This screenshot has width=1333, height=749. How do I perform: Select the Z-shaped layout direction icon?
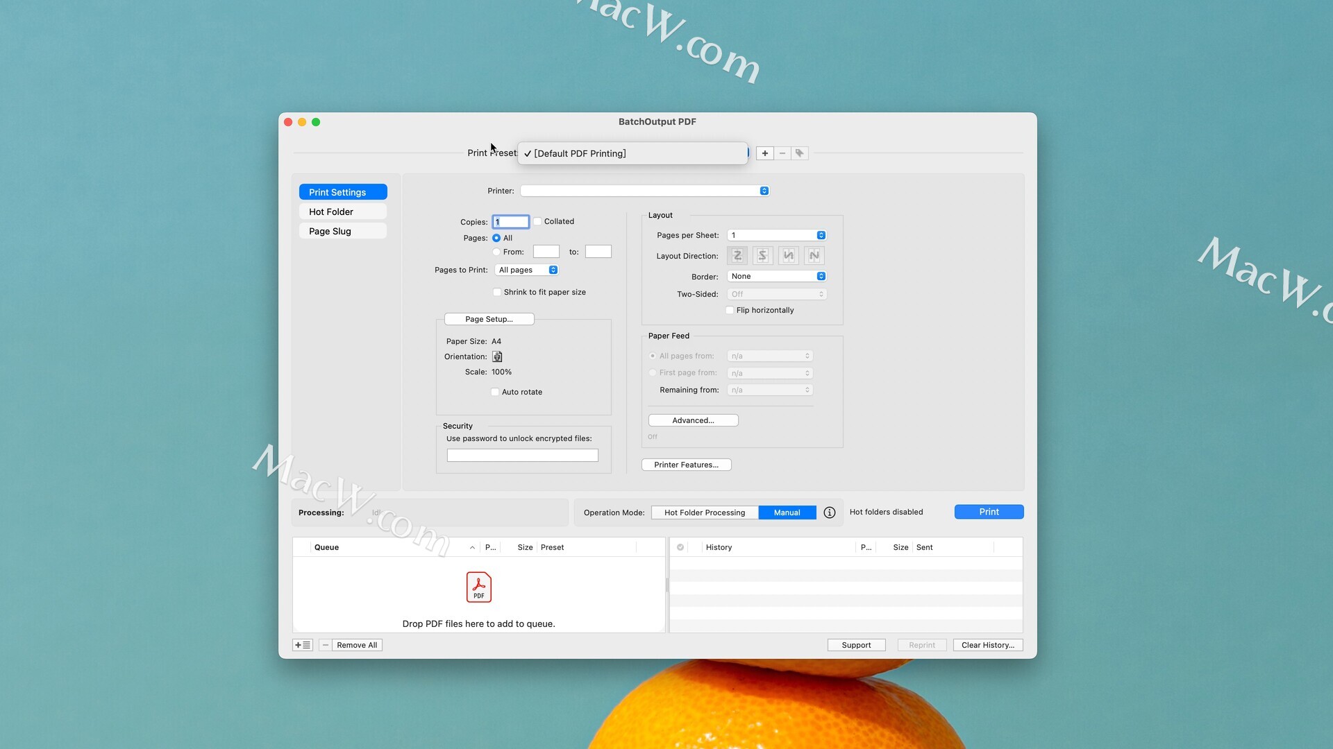click(x=737, y=256)
